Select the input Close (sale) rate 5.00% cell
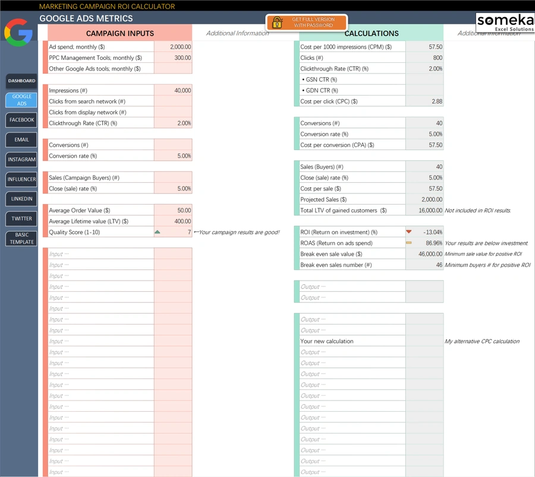 pos(173,188)
